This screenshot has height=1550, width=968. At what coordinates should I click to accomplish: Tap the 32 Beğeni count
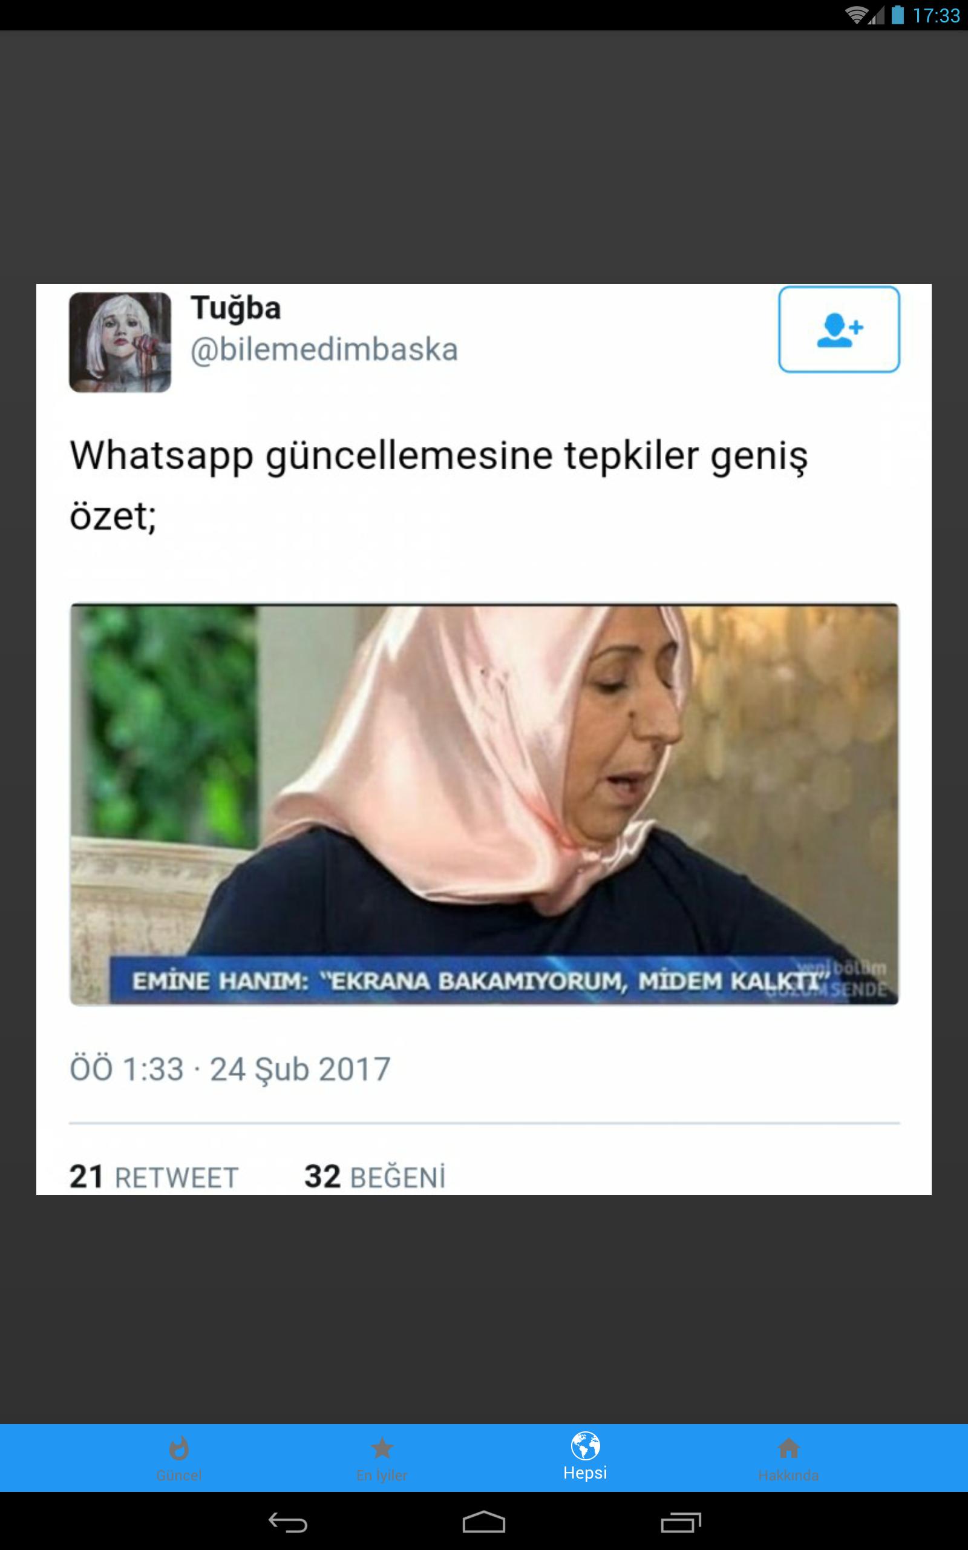click(374, 1177)
